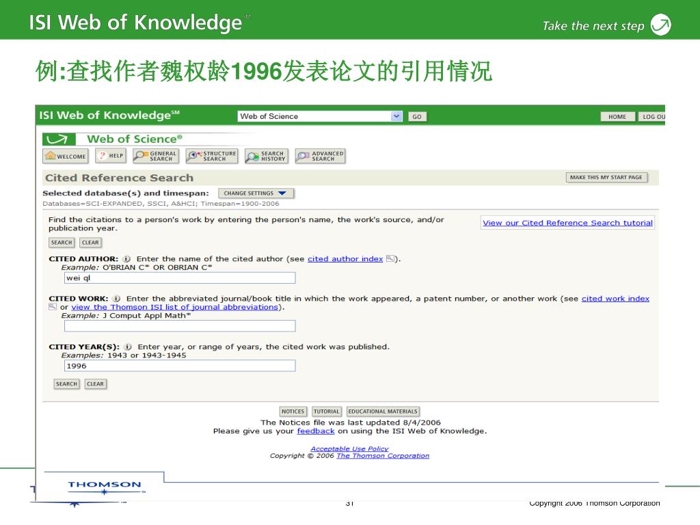Click the HOME button
This screenshot has width=700, height=525.
coord(617,117)
